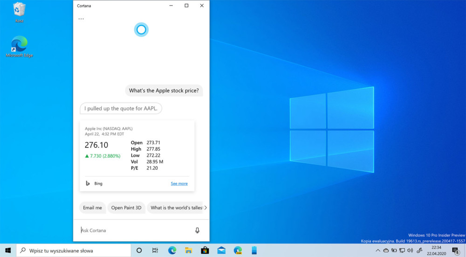
Task: Click the Low value 272.22
Action: pos(153,155)
